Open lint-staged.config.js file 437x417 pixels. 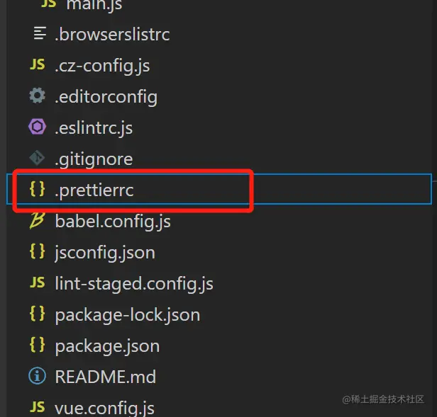point(134,284)
